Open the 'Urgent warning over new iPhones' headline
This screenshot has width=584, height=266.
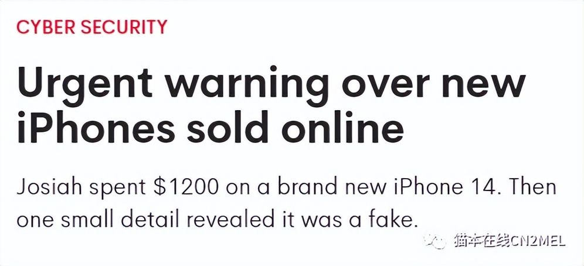tap(270, 105)
